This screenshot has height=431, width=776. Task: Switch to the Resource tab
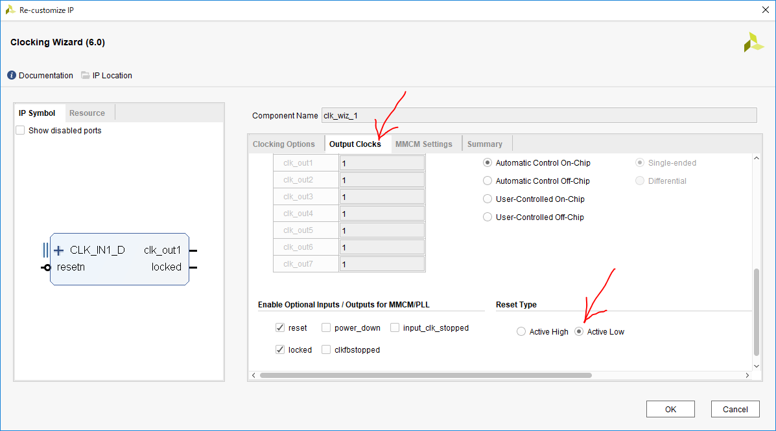click(87, 113)
